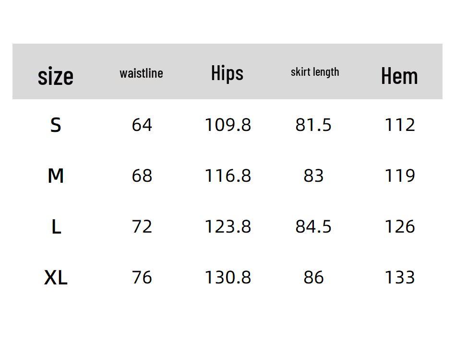The image size is (455, 341).
Task: Click hem value 133
Action: [400, 278]
